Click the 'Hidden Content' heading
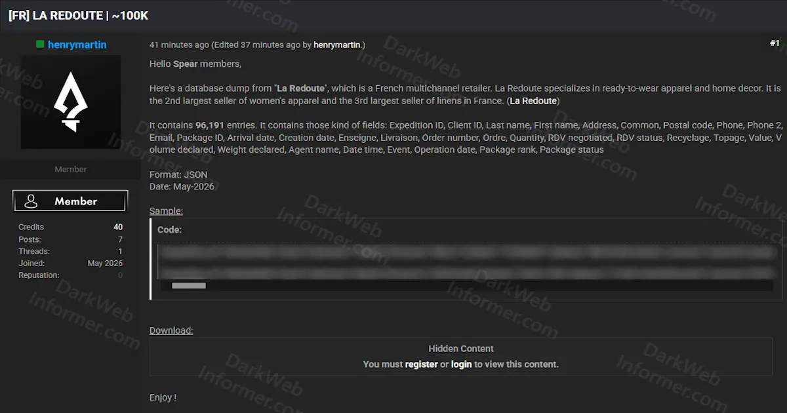This screenshot has height=413, width=787. (x=461, y=349)
